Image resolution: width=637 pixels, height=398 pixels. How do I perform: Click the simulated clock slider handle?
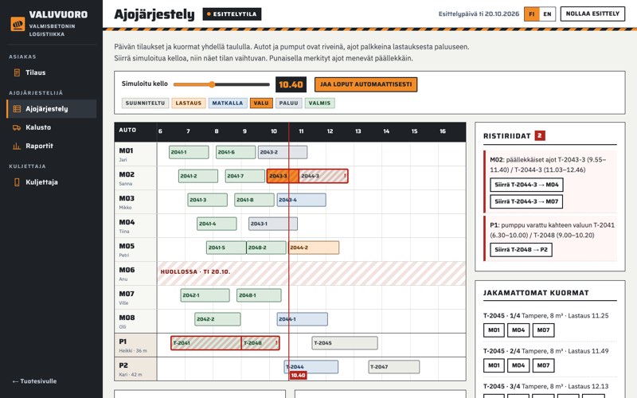pos(212,84)
